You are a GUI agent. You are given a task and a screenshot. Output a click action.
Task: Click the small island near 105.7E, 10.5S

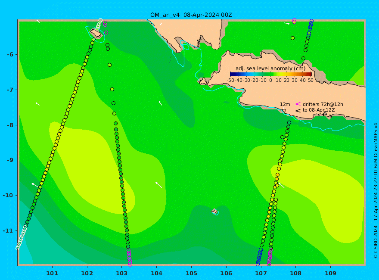click(214, 212)
